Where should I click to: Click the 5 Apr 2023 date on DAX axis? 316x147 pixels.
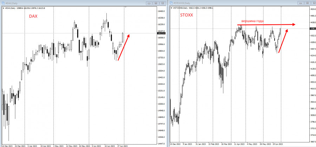33,146
